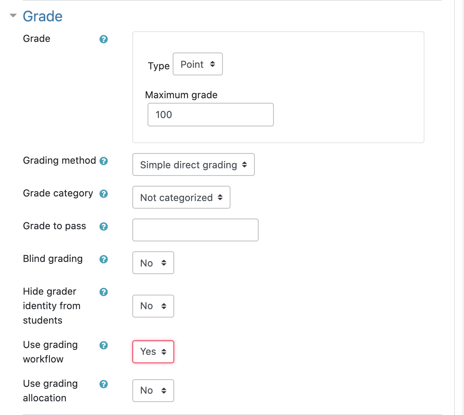
Task: Open the Not categorized grade category dropdown
Action: coord(181,197)
